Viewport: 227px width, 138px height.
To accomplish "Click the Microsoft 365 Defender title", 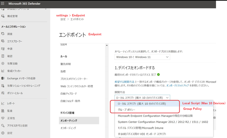I will pyautogui.click(x=24, y=4).
